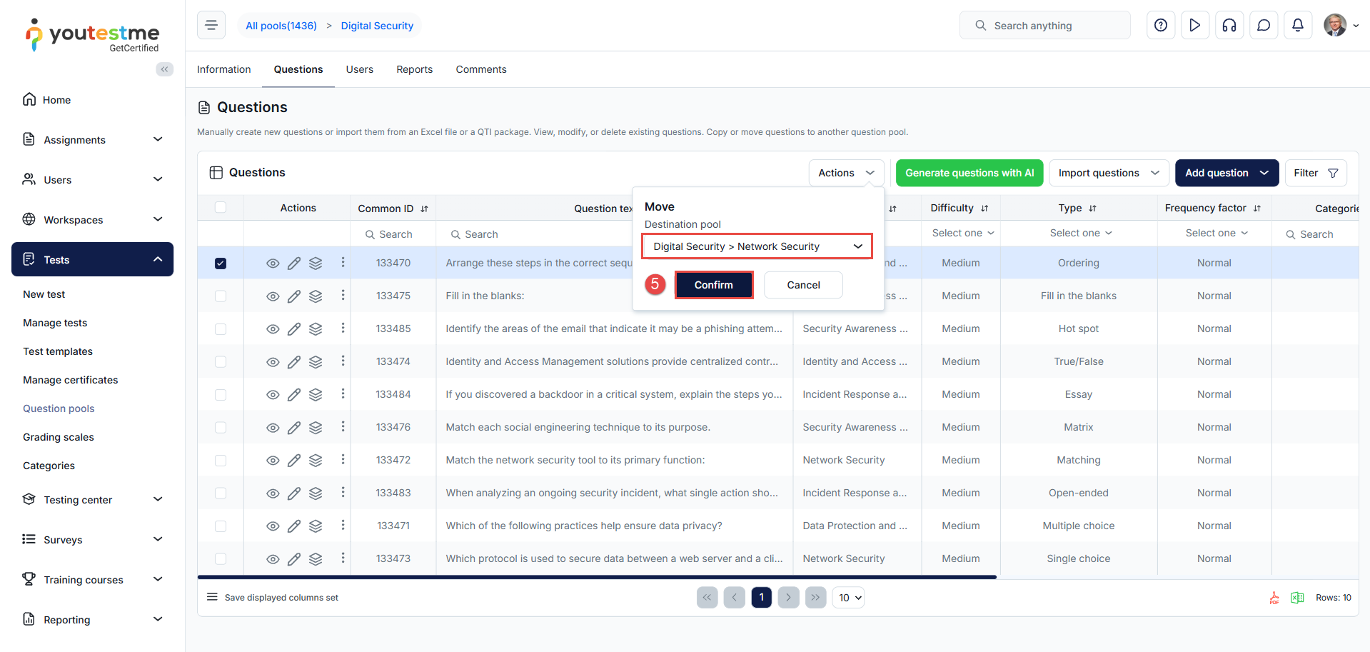Viewport: 1370px width, 652px height.
Task: Open the Destination pool dropdown
Action: tap(757, 246)
